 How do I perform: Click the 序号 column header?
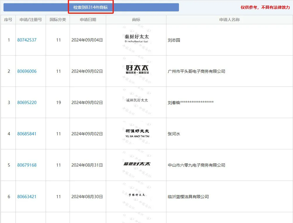point(8,20)
